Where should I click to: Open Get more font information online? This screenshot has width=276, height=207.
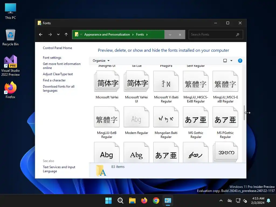[62, 66]
